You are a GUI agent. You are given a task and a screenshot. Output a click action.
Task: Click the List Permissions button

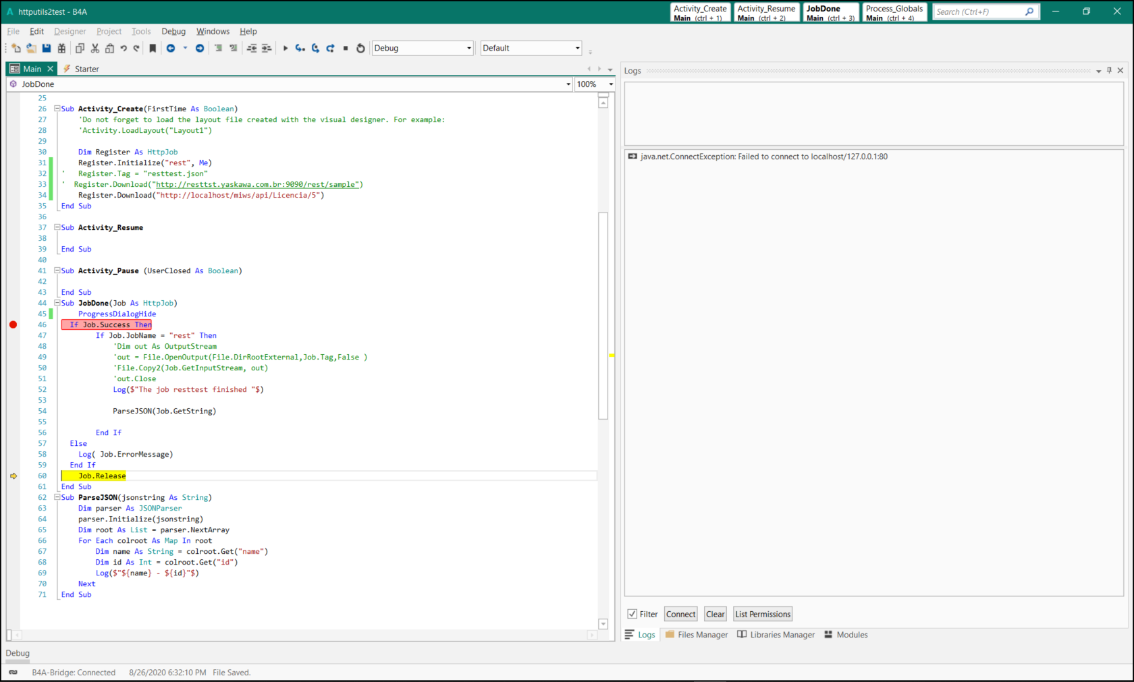(x=763, y=614)
